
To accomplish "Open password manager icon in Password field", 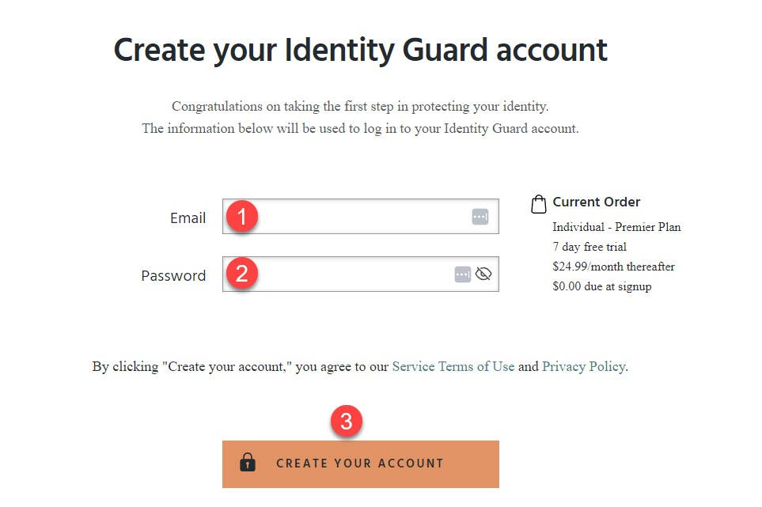I will point(463,274).
